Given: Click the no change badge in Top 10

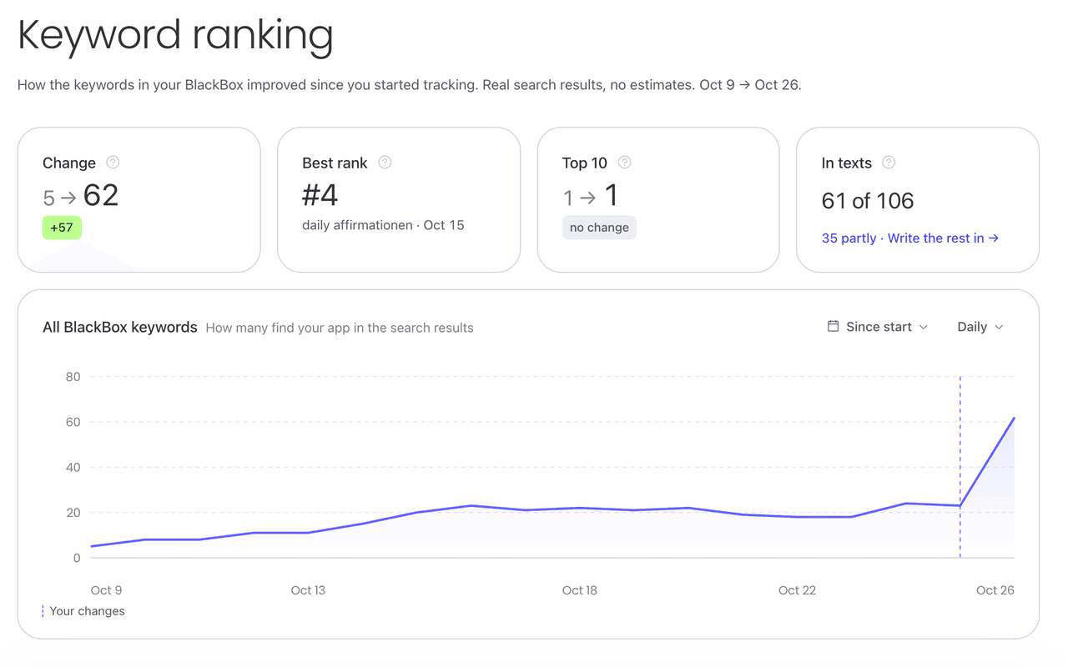Looking at the screenshot, I should click(x=599, y=228).
